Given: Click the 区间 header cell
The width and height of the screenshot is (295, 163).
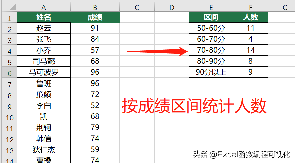Looking at the screenshot, I should [x=211, y=17].
